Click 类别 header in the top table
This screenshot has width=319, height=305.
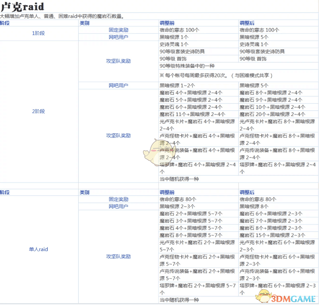tap(84, 23)
